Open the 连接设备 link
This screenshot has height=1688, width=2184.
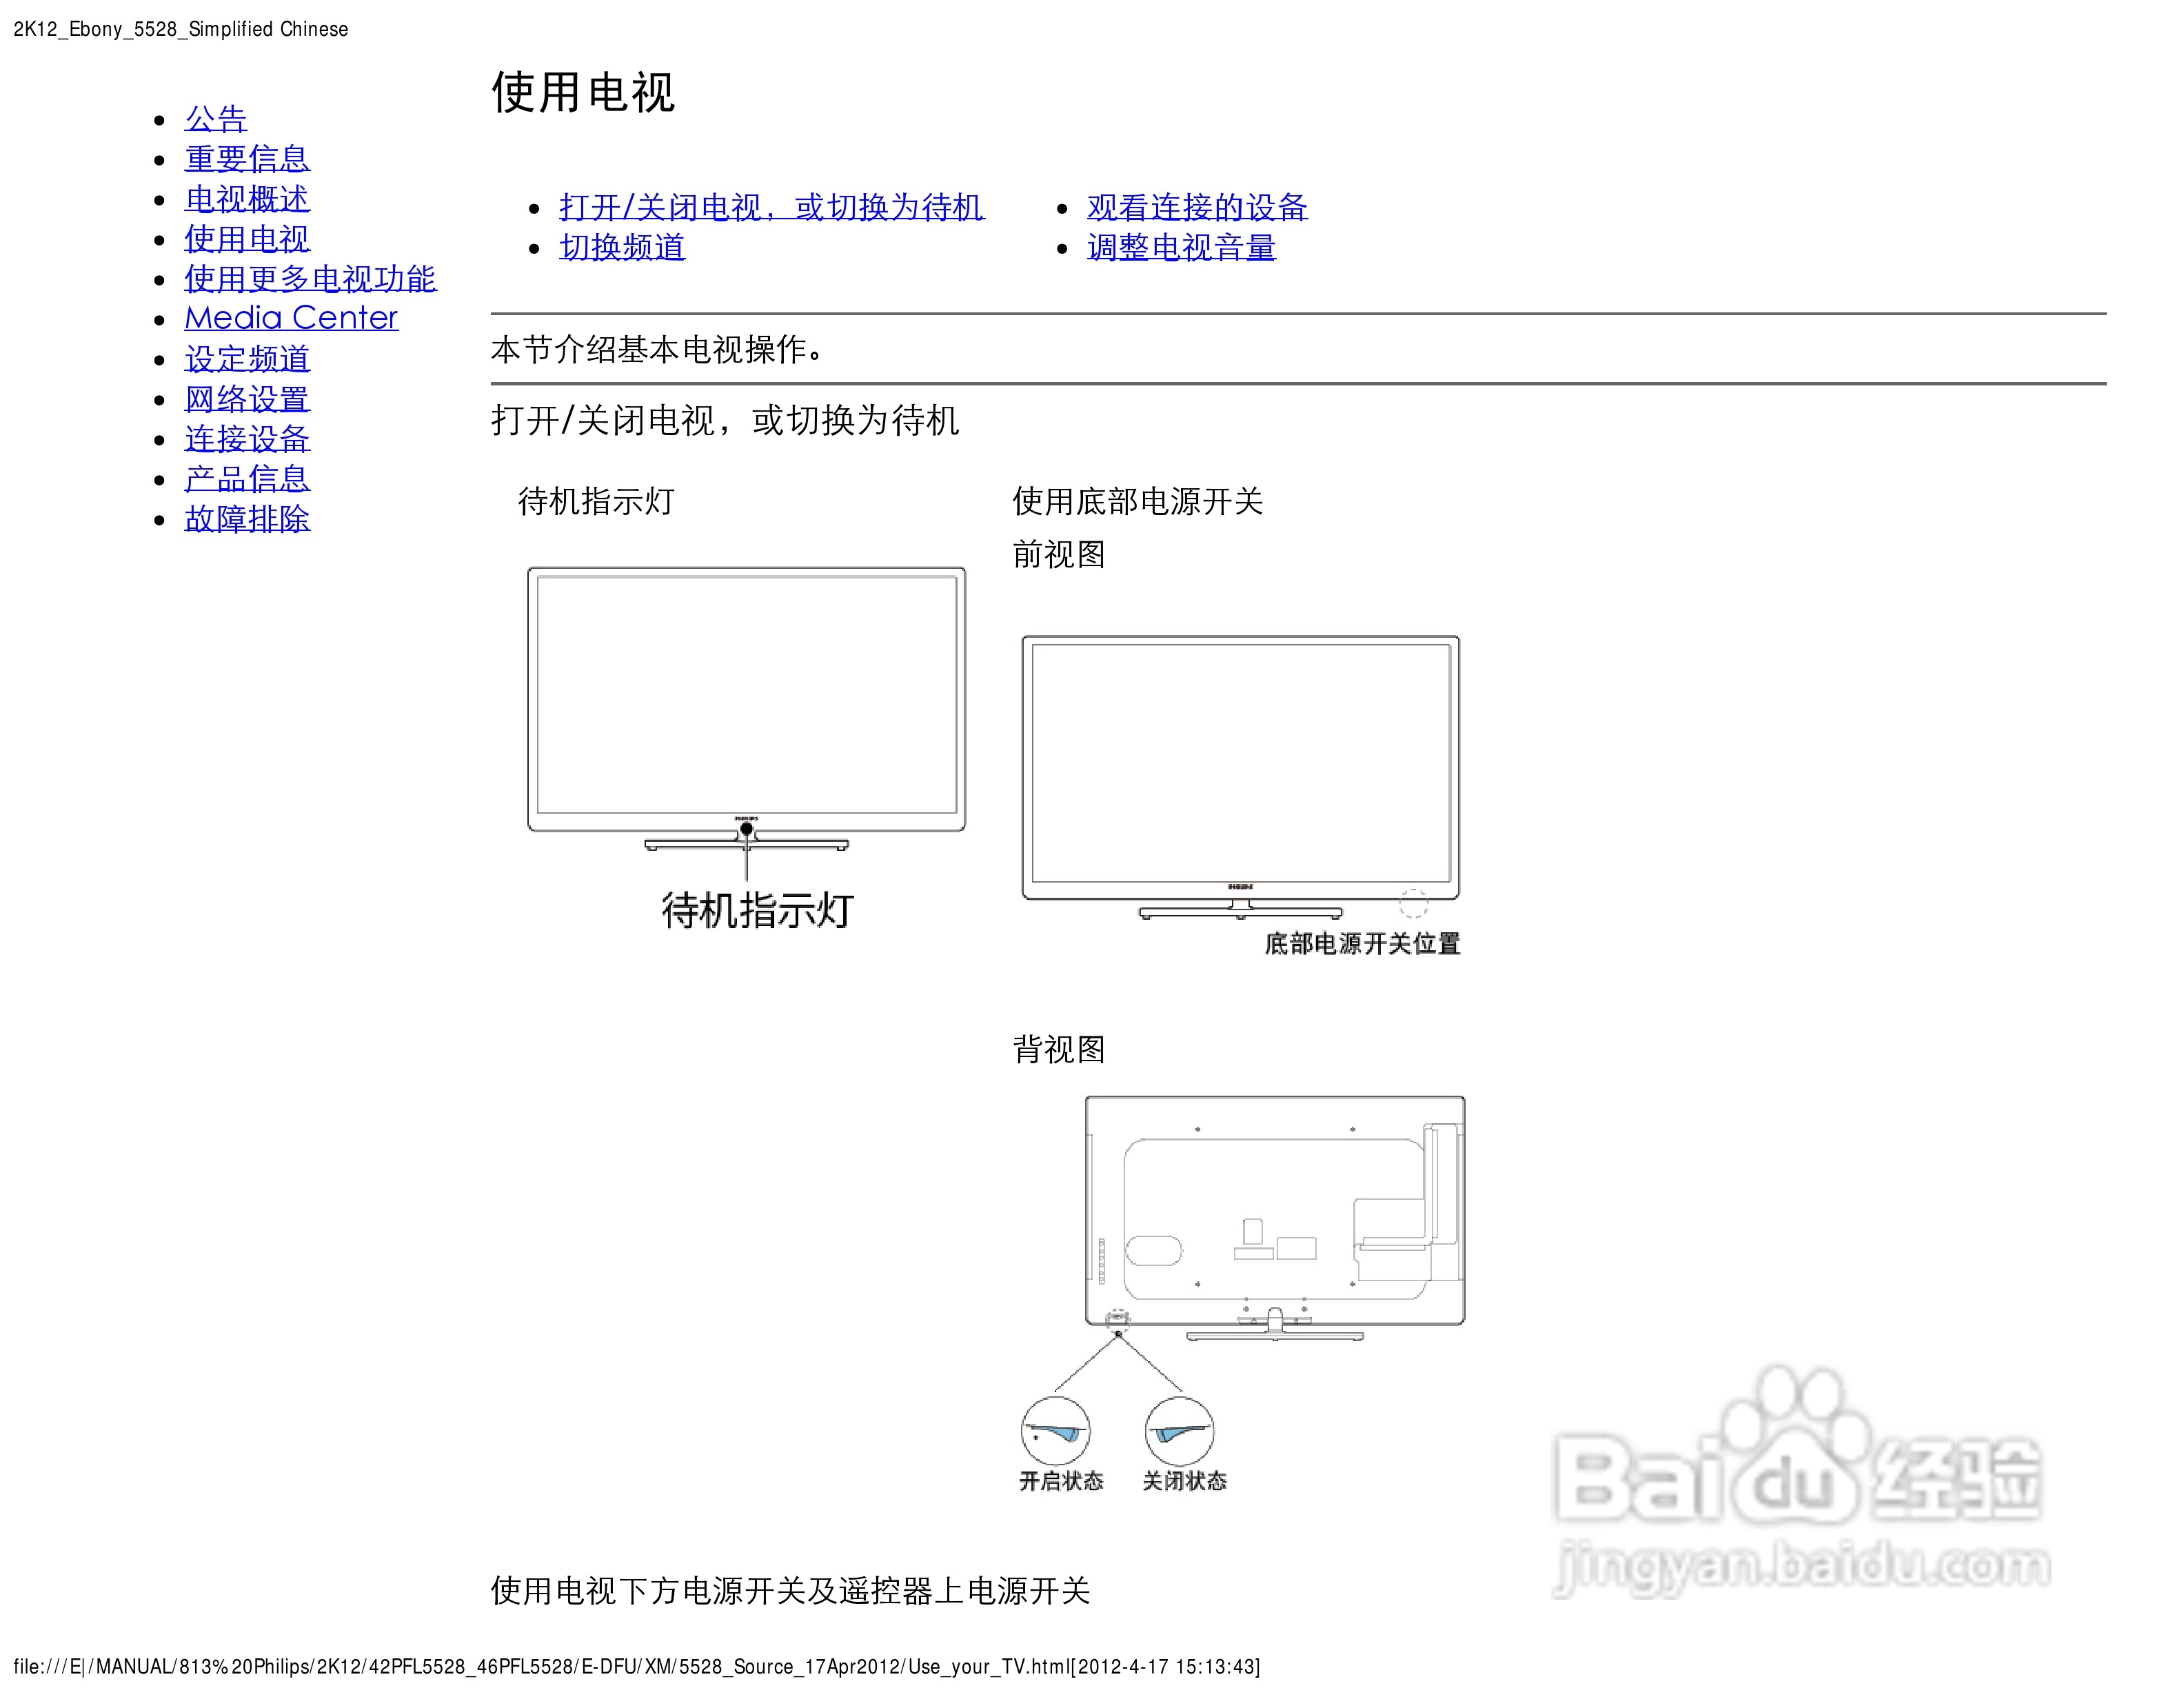point(247,439)
